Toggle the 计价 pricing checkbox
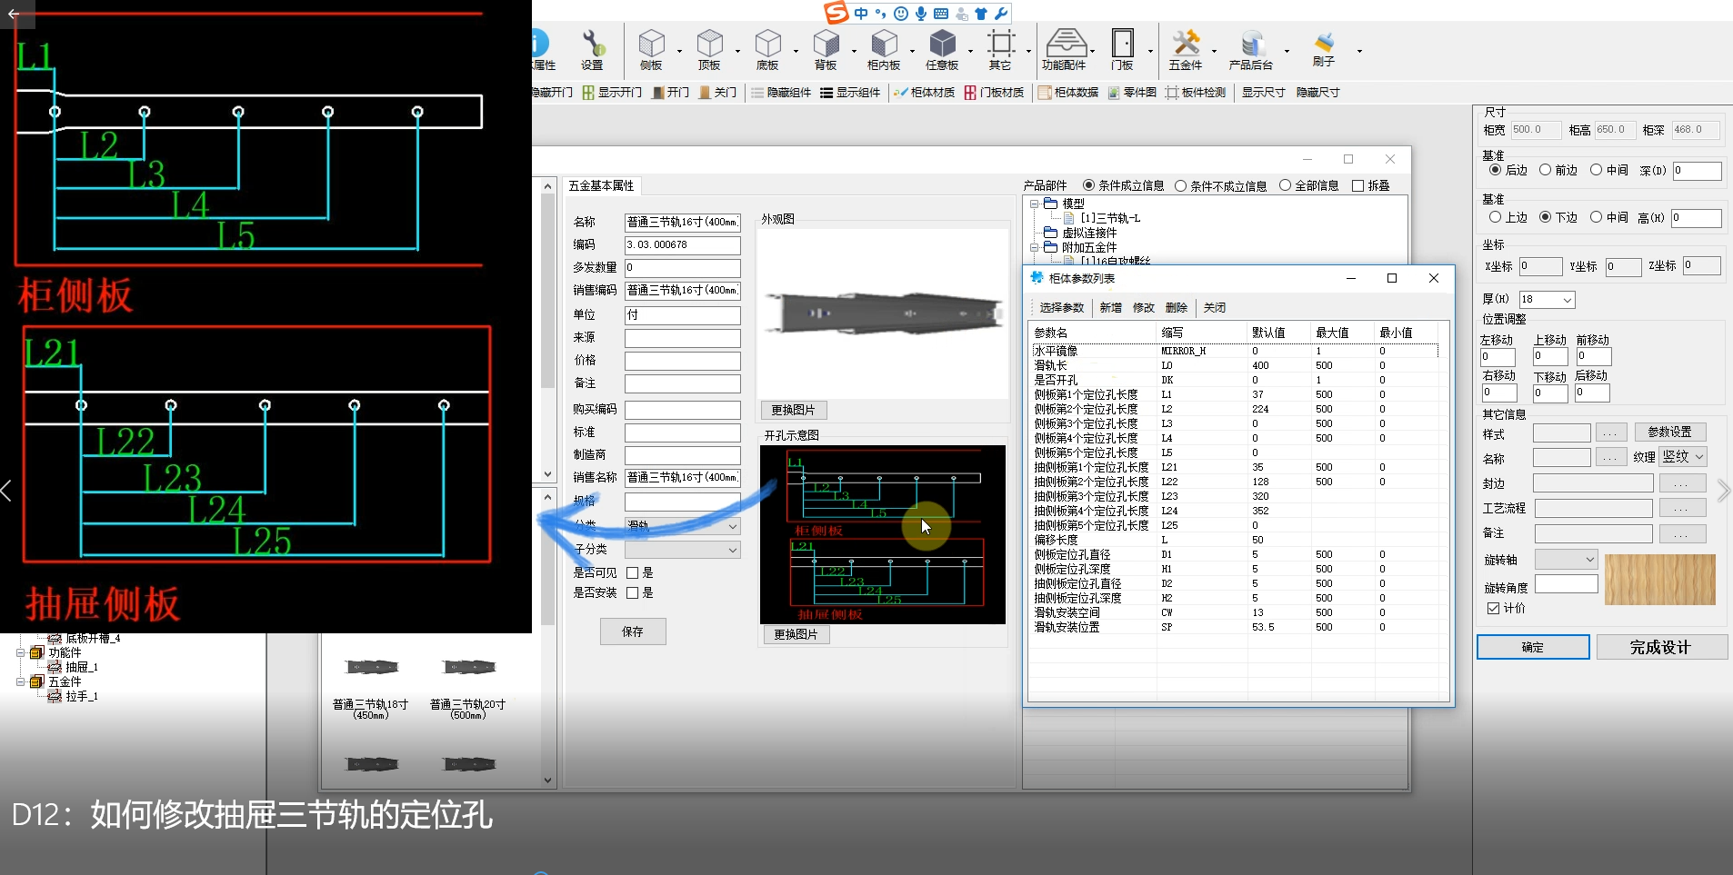 [x=1493, y=608]
